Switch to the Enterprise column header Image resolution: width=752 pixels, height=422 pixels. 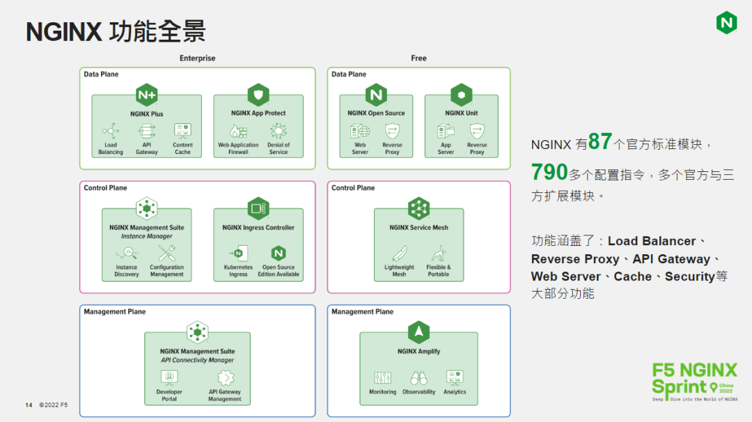point(197,58)
